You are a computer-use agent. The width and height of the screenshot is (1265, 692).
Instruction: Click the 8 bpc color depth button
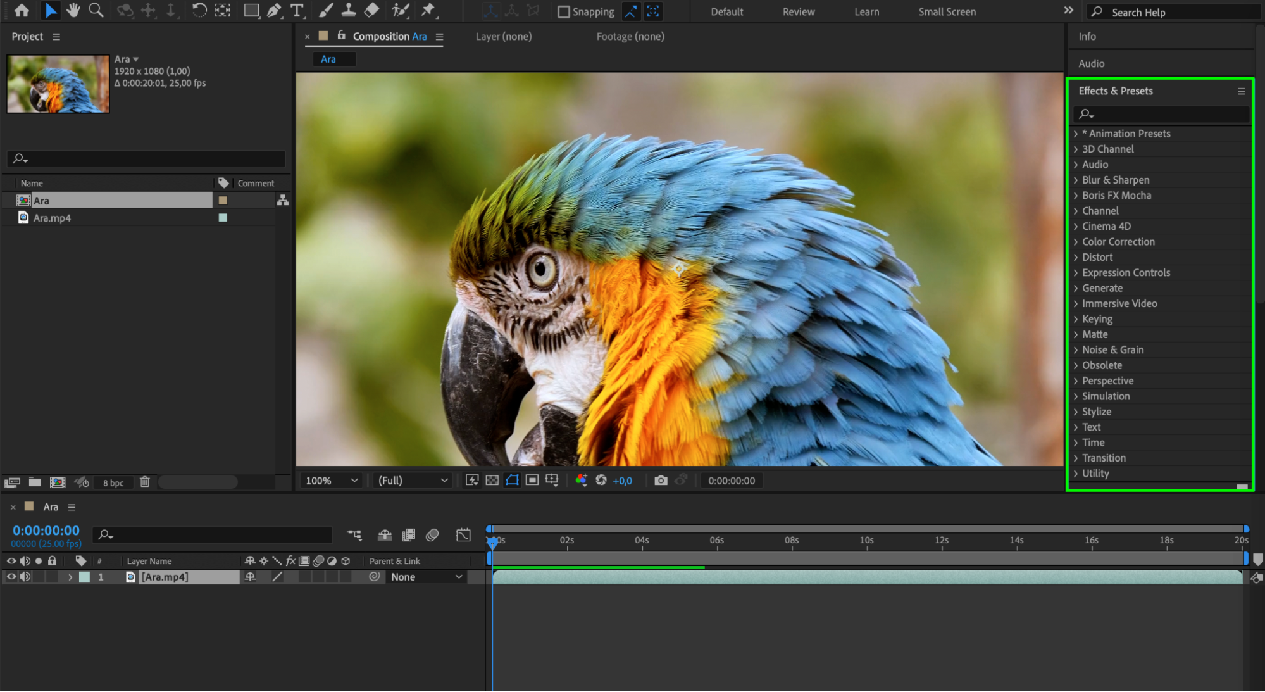[113, 482]
